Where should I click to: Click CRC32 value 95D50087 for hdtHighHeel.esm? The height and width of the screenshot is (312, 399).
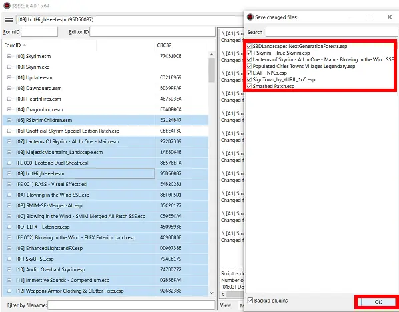click(171, 174)
